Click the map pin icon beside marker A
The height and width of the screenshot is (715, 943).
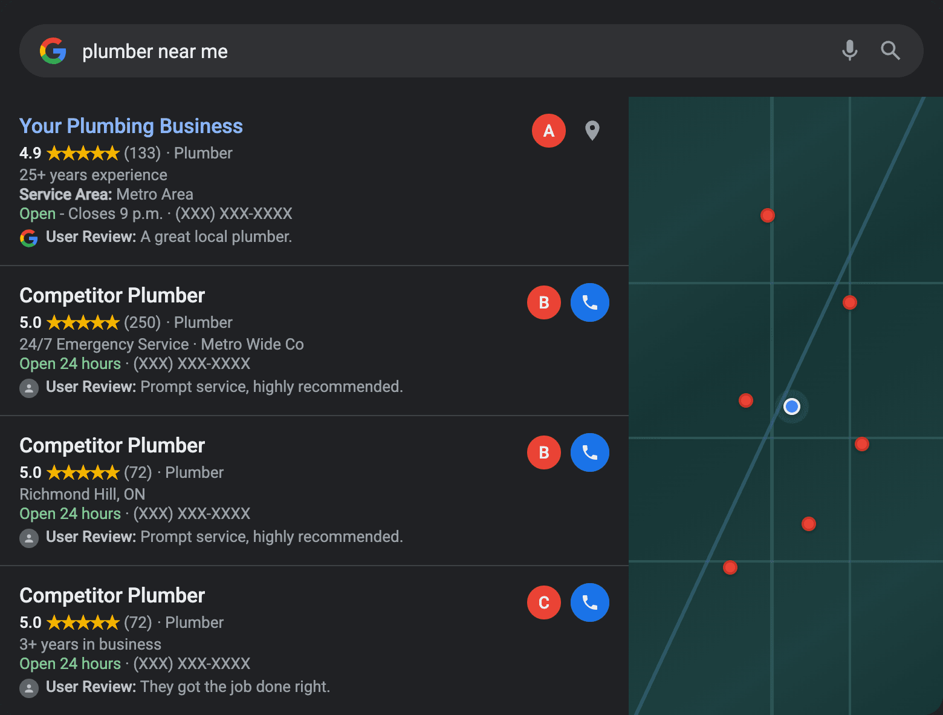coord(592,130)
